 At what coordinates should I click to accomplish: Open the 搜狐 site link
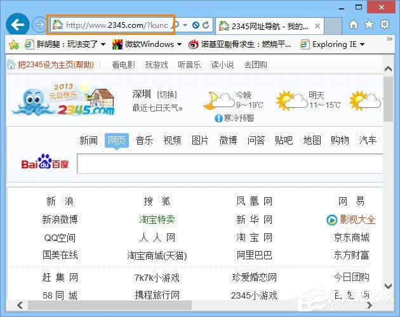(x=157, y=202)
